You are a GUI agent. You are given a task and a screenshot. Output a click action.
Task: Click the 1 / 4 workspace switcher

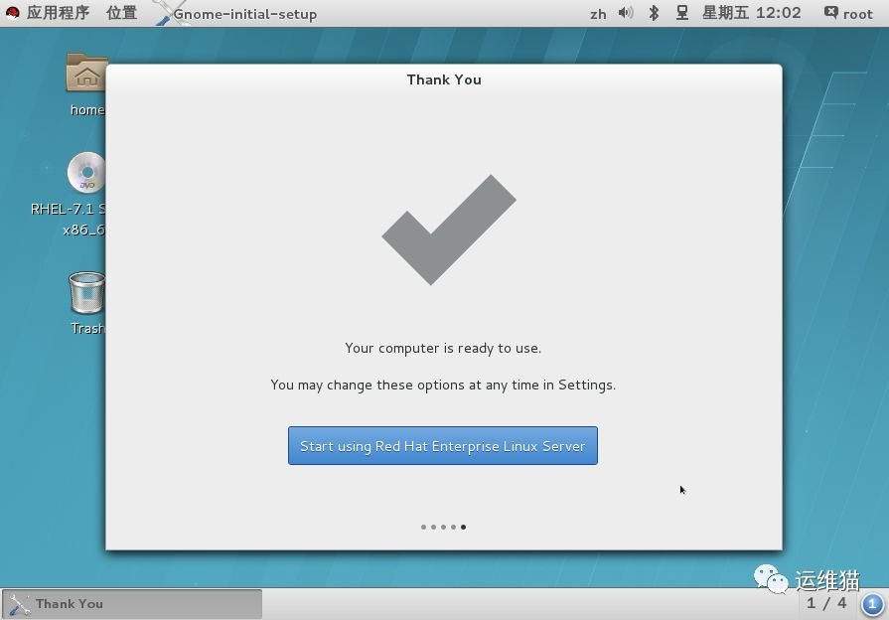point(826,603)
